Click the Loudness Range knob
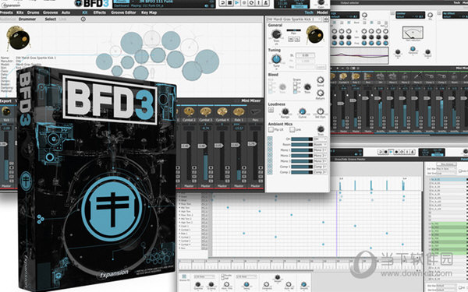This screenshot has width=468, height=292. point(285,111)
